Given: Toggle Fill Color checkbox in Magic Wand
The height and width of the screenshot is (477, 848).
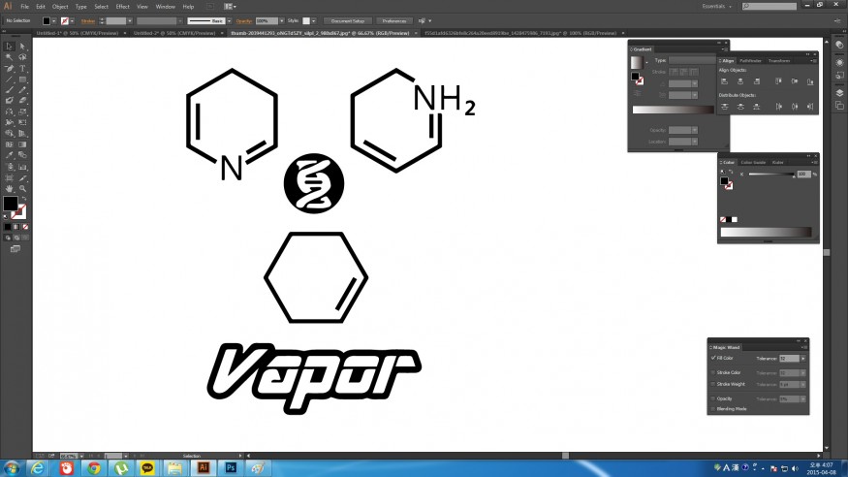Looking at the screenshot, I should 713,358.
